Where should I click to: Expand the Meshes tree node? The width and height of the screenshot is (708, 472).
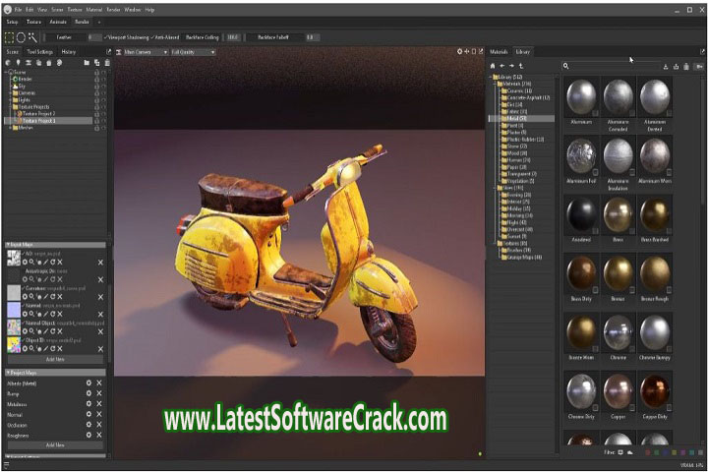[x=10, y=127]
